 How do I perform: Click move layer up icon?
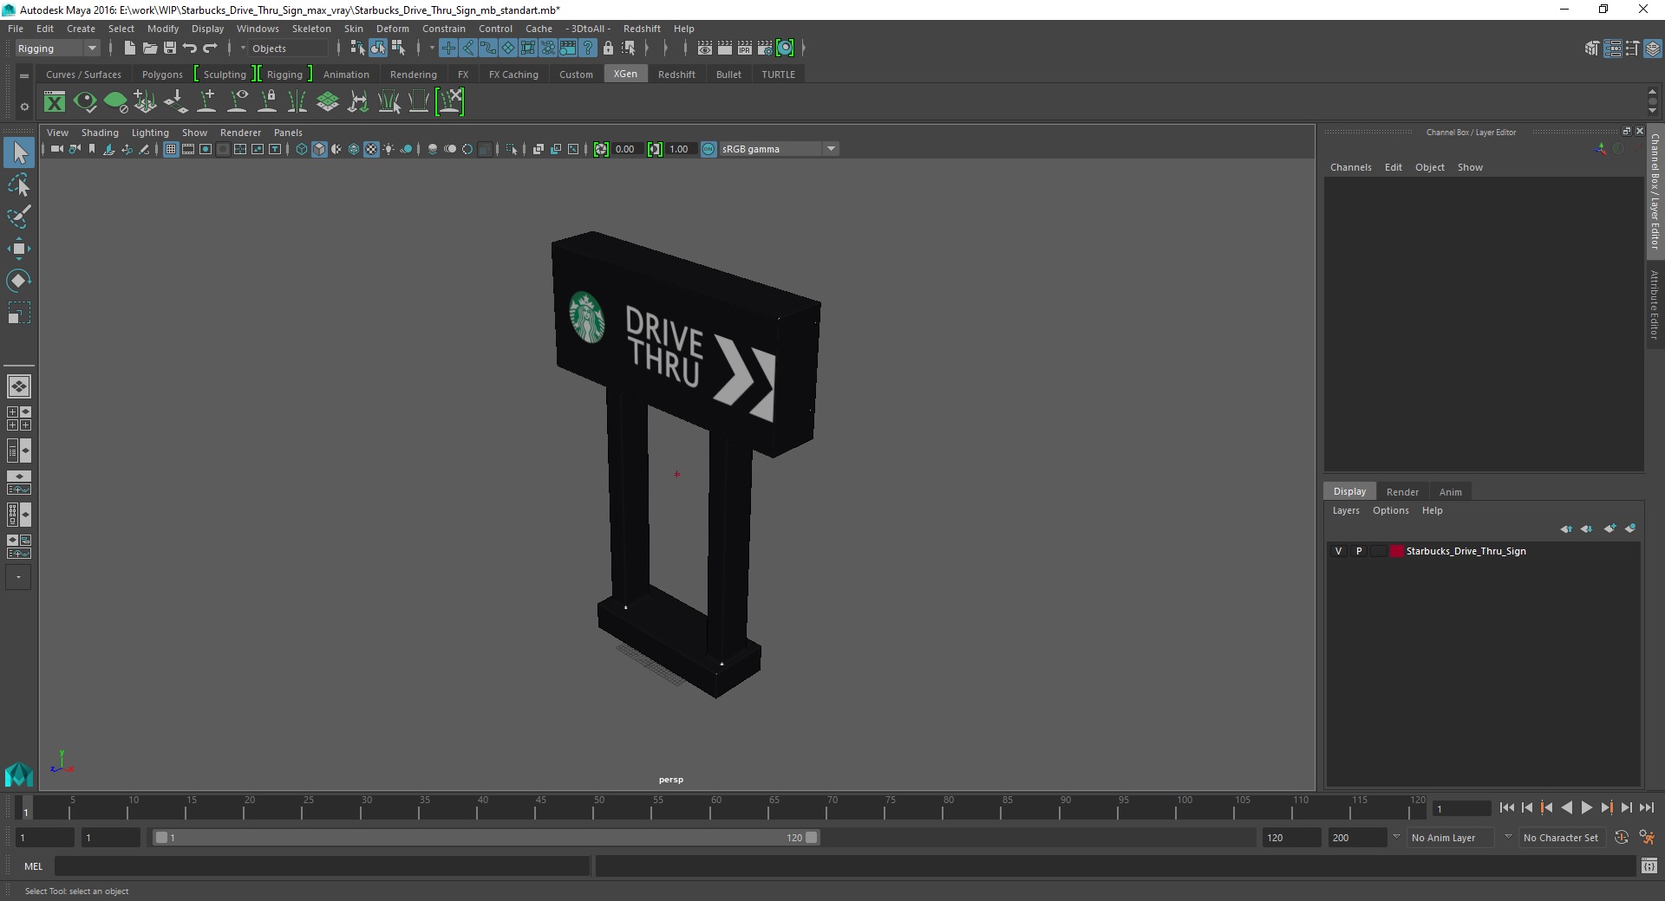tap(1566, 528)
